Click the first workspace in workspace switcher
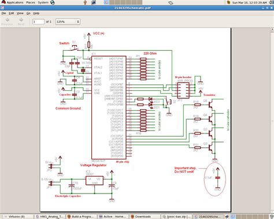Screen dimensions: 274x219 click(x=106, y=2)
